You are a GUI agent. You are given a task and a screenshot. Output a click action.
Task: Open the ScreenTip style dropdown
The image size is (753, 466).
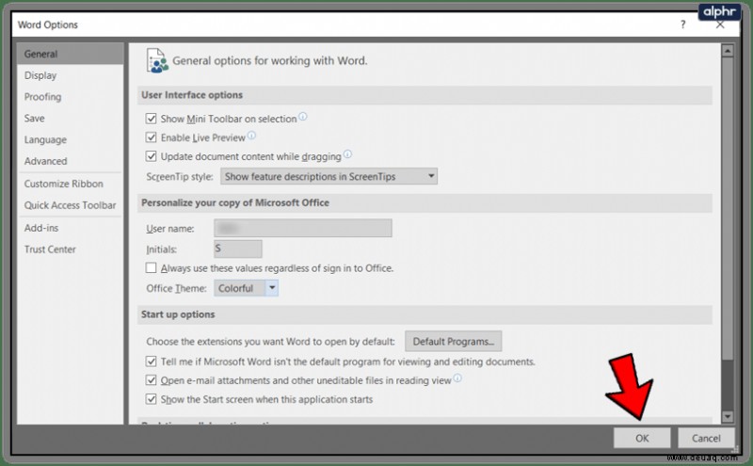[328, 176]
